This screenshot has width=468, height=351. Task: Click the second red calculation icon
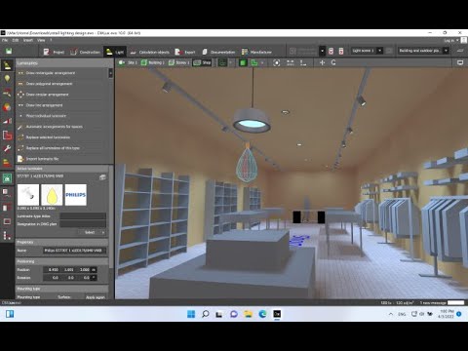[341, 51]
